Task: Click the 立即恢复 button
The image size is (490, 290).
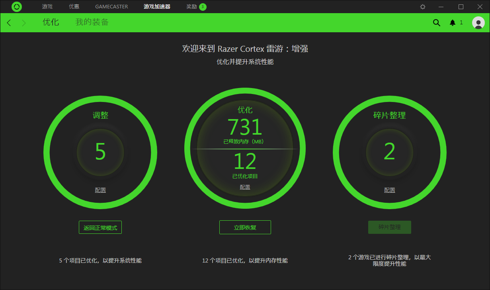Action: (245, 227)
